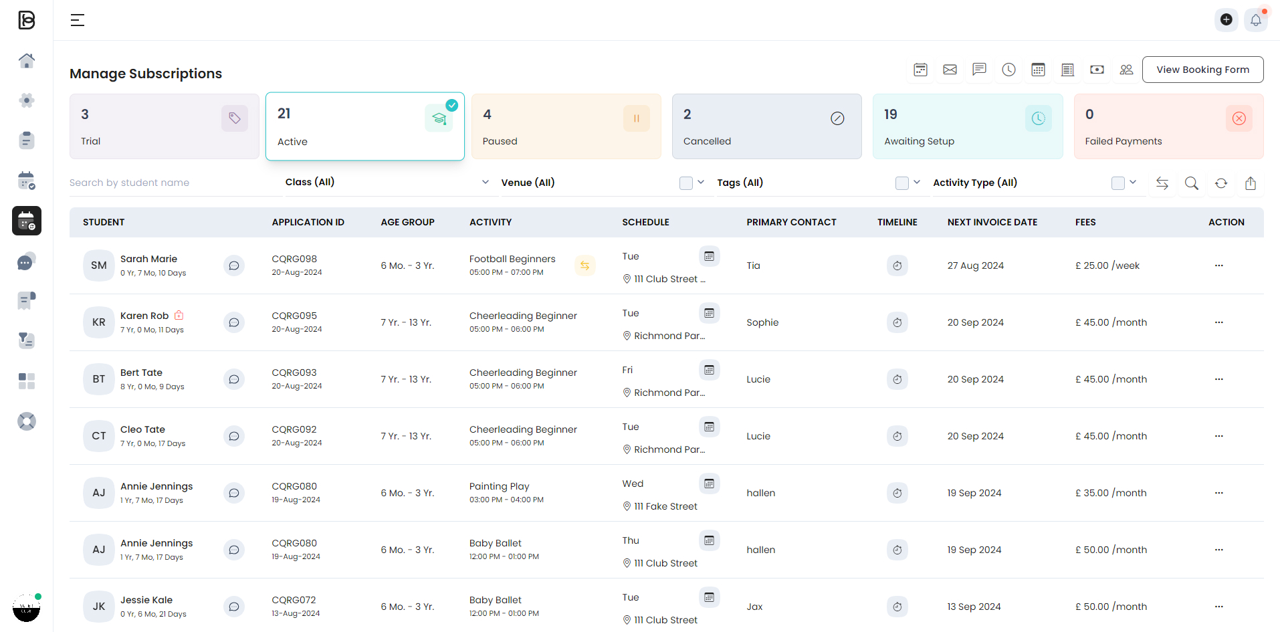Click home icon in left sidebar

click(x=27, y=61)
